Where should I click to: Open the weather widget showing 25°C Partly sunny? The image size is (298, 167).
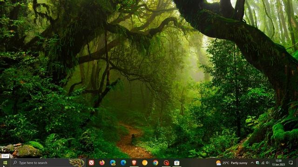231,163
